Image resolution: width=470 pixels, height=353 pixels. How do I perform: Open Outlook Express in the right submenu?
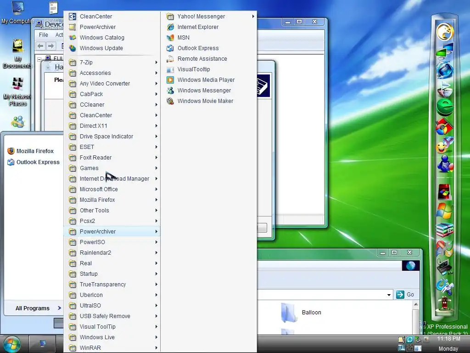[209, 48]
